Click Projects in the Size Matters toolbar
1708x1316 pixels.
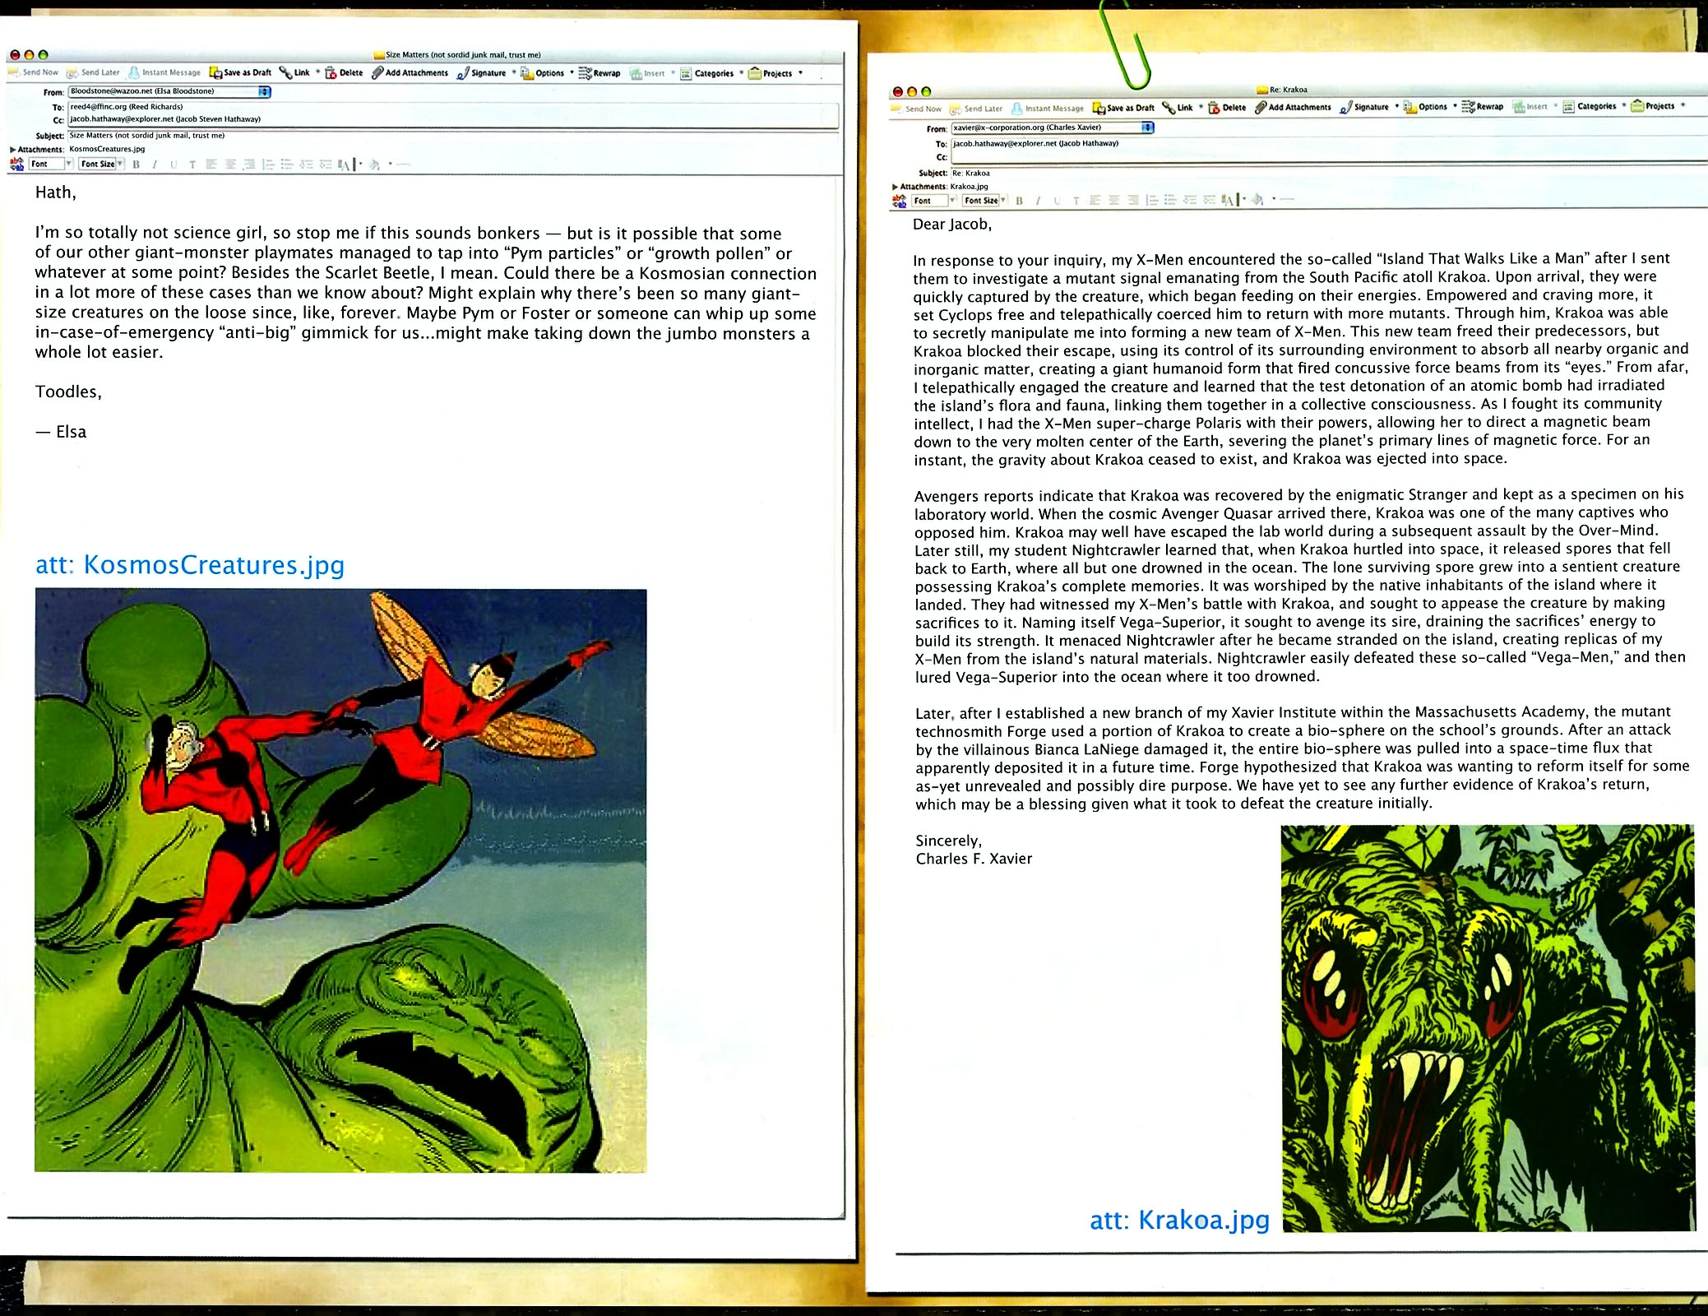point(771,73)
